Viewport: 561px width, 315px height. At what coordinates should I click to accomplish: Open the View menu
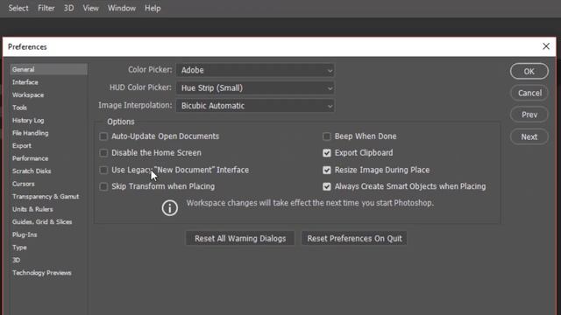pyautogui.click(x=91, y=8)
